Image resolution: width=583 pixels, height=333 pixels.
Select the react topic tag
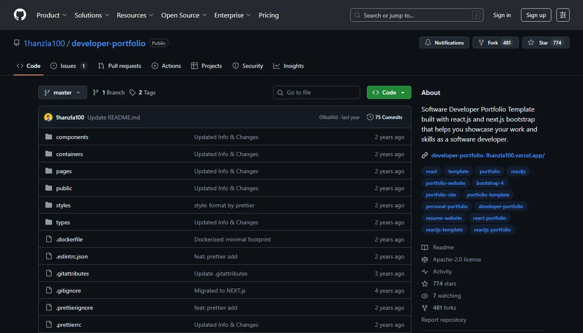[x=431, y=171]
